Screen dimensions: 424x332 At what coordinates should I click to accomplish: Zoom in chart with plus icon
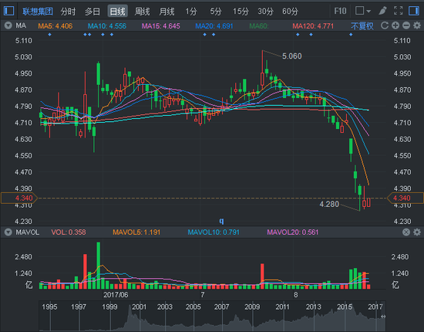tap(395, 25)
